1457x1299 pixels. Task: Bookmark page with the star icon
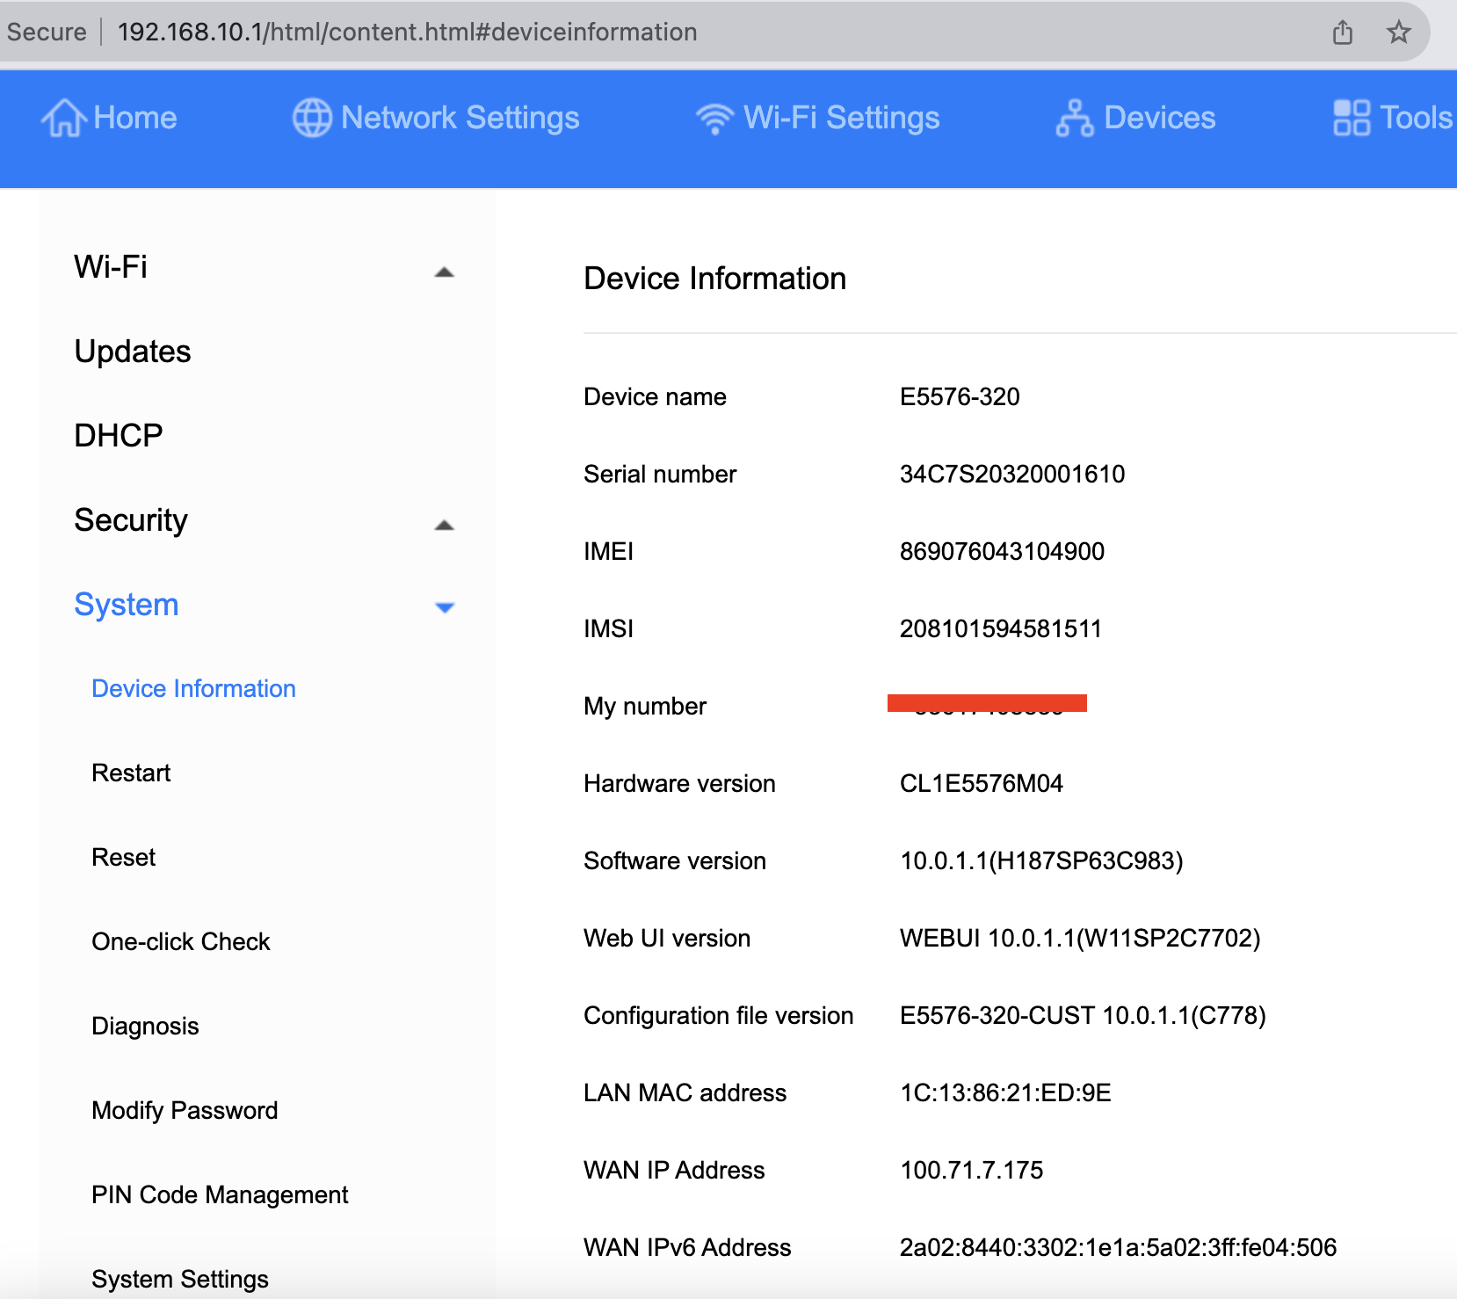(1398, 33)
